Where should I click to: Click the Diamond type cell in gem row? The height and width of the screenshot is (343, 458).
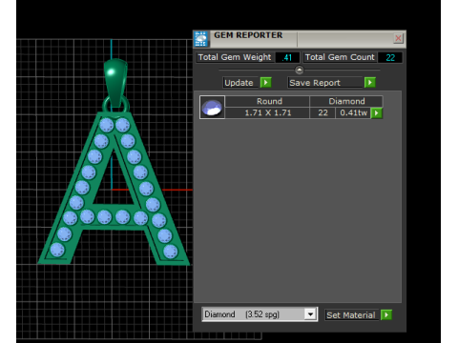pyautogui.click(x=346, y=101)
